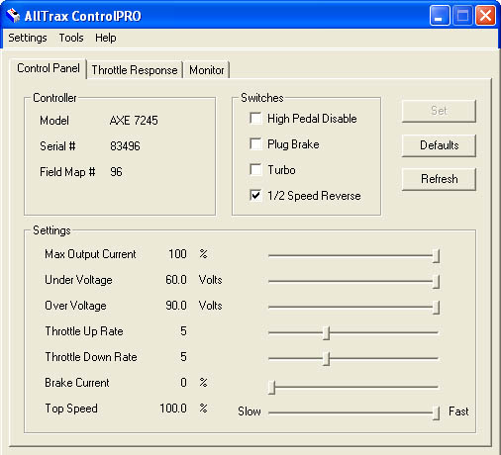The height and width of the screenshot is (455, 501).
Task: Click the Slow label by Top Speed slider
Action: pyautogui.click(x=250, y=411)
